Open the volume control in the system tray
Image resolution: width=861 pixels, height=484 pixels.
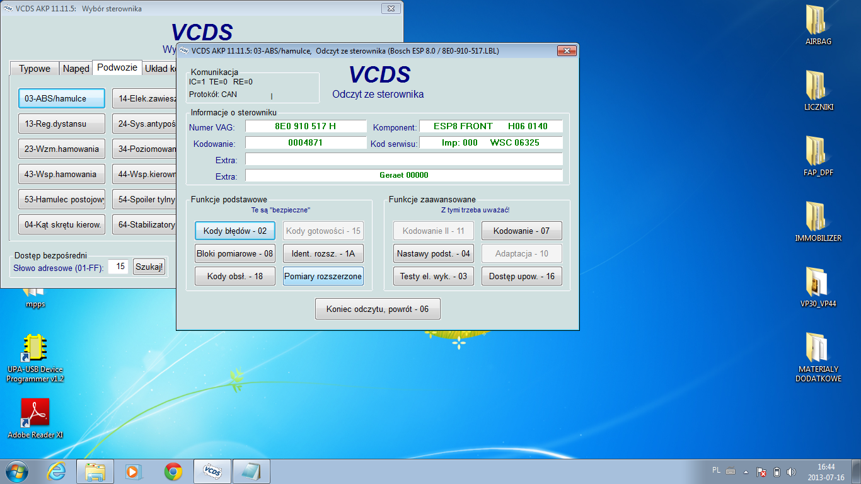792,471
